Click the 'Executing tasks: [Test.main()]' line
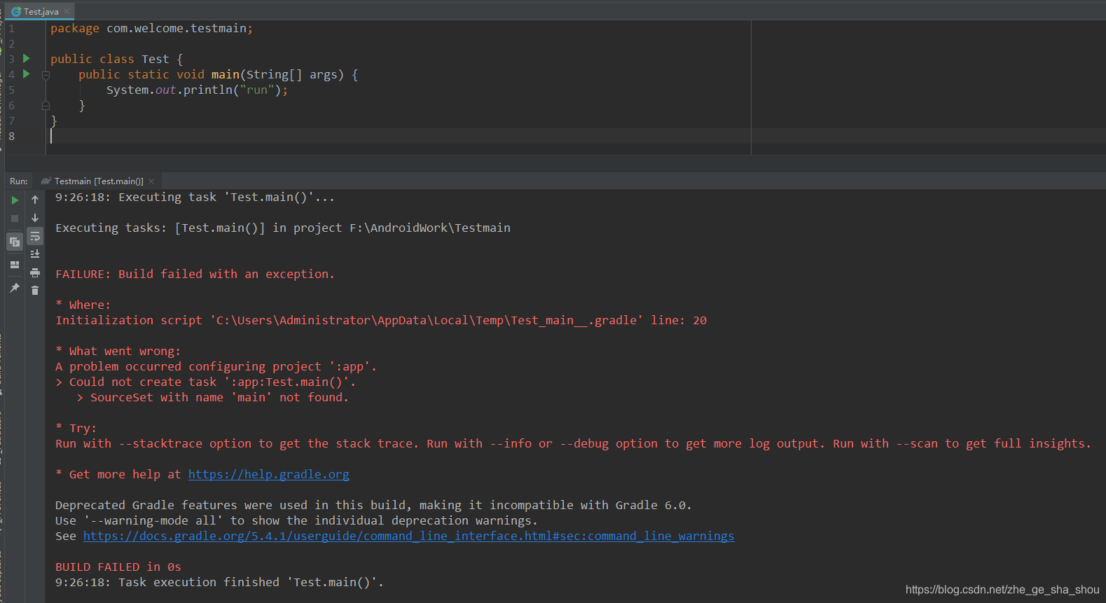1106x603 pixels. [x=283, y=228]
